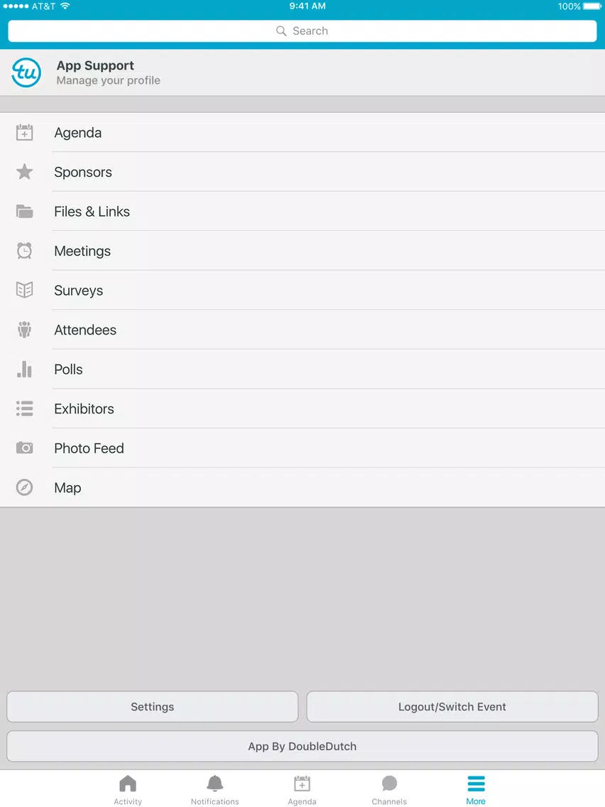Viewport: 605px width, 807px height.
Task: Switch to the Notifications tab
Action: coord(215,790)
